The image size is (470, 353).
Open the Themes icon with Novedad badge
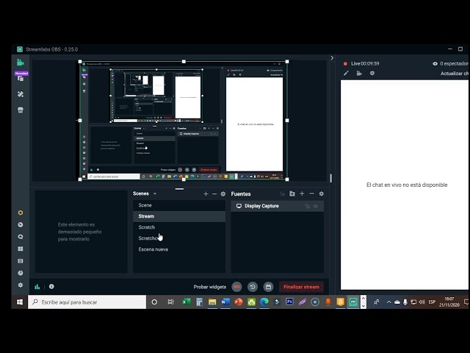pyautogui.click(x=21, y=77)
